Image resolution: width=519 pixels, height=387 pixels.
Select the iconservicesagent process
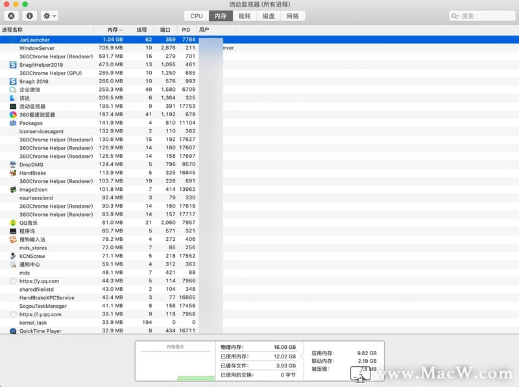(x=259, y=131)
